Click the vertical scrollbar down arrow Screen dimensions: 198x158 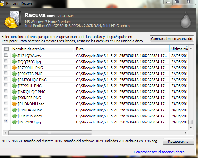pyautogui.click(x=191, y=127)
